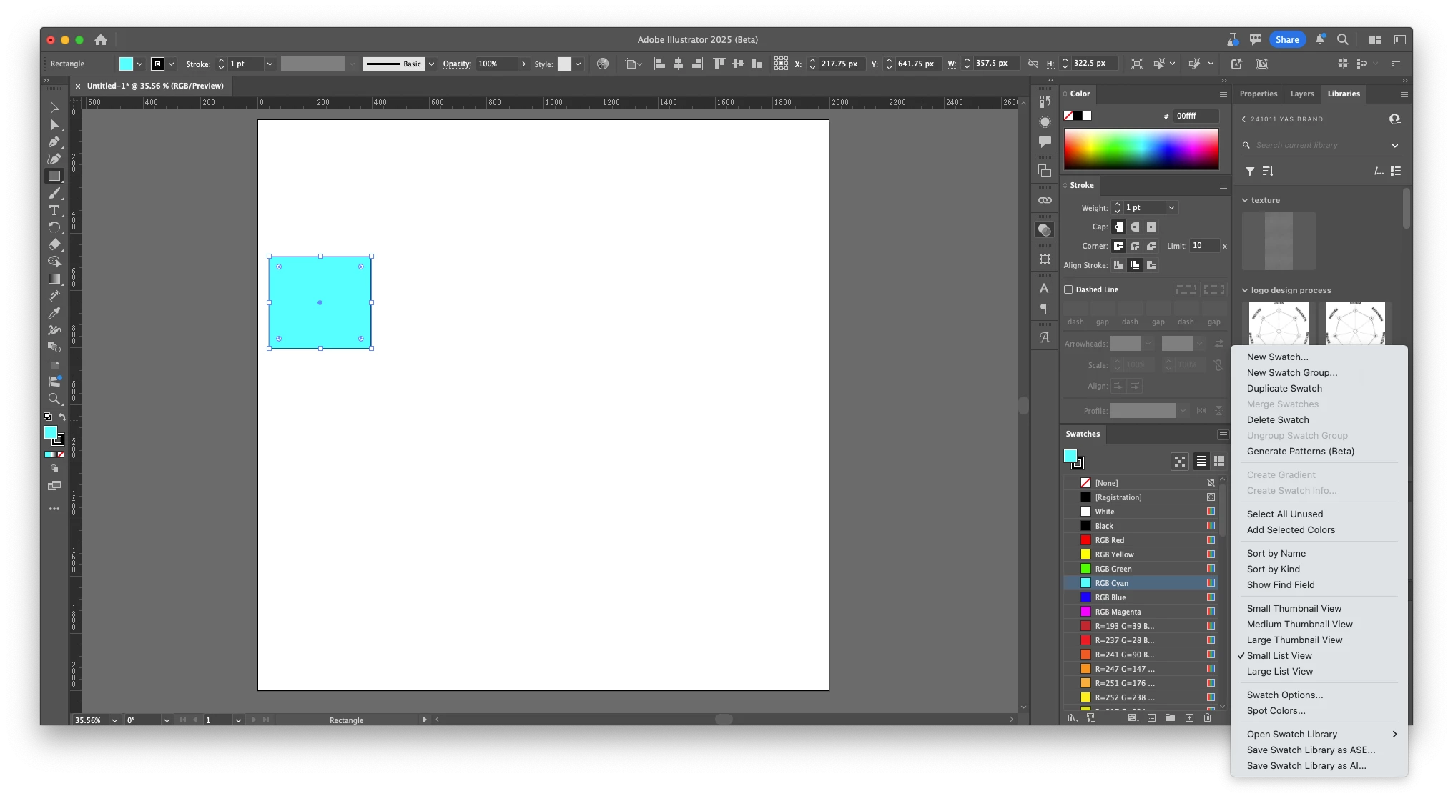1453x796 pixels.
Task: Click the Delete Swatch trash icon
Action: coord(1208,717)
